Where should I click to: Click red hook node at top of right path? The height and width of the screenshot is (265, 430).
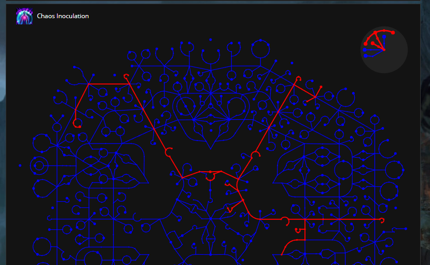tap(298, 79)
